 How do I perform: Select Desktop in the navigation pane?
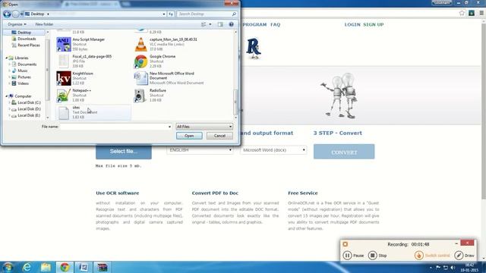coord(24,33)
